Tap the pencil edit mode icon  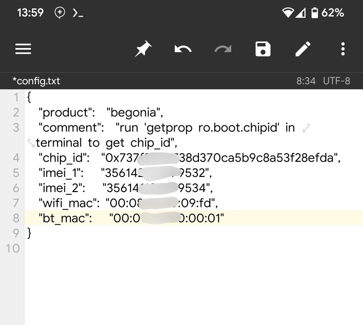[x=303, y=49]
